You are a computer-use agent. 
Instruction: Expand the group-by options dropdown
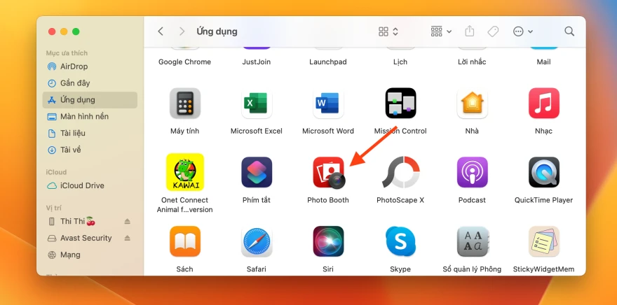coord(441,31)
